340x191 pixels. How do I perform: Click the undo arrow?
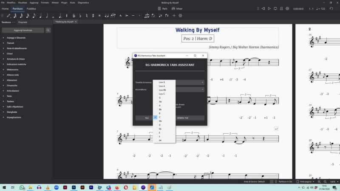click(331, 8)
